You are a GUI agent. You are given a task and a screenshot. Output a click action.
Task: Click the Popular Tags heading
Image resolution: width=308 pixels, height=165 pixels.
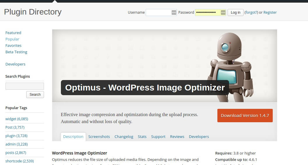coord(16,108)
